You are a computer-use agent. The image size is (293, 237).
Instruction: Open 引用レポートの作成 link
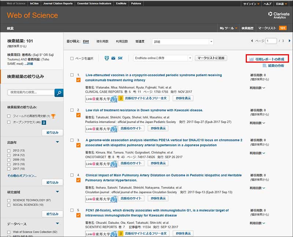[x=270, y=59]
